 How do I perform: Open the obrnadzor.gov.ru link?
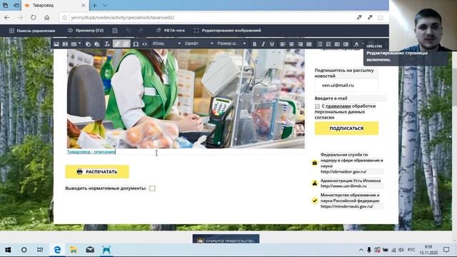[343, 171]
